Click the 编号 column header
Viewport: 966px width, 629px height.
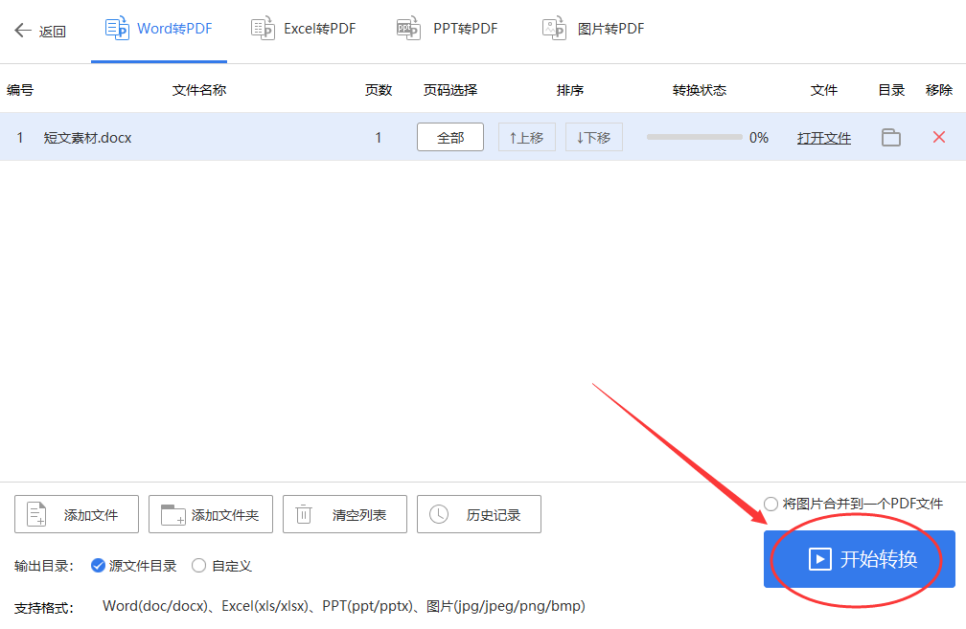pyautogui.click(x=20, y=90)
